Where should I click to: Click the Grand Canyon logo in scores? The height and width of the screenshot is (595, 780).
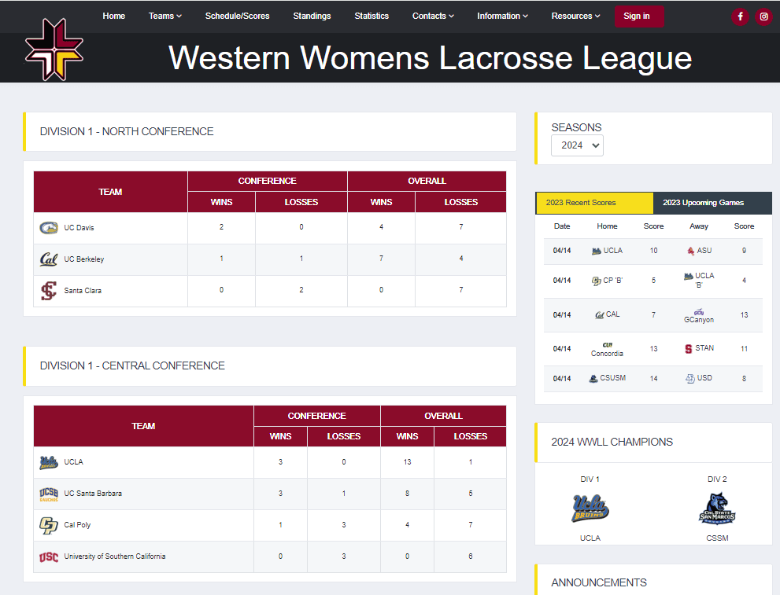coord(699,312)
